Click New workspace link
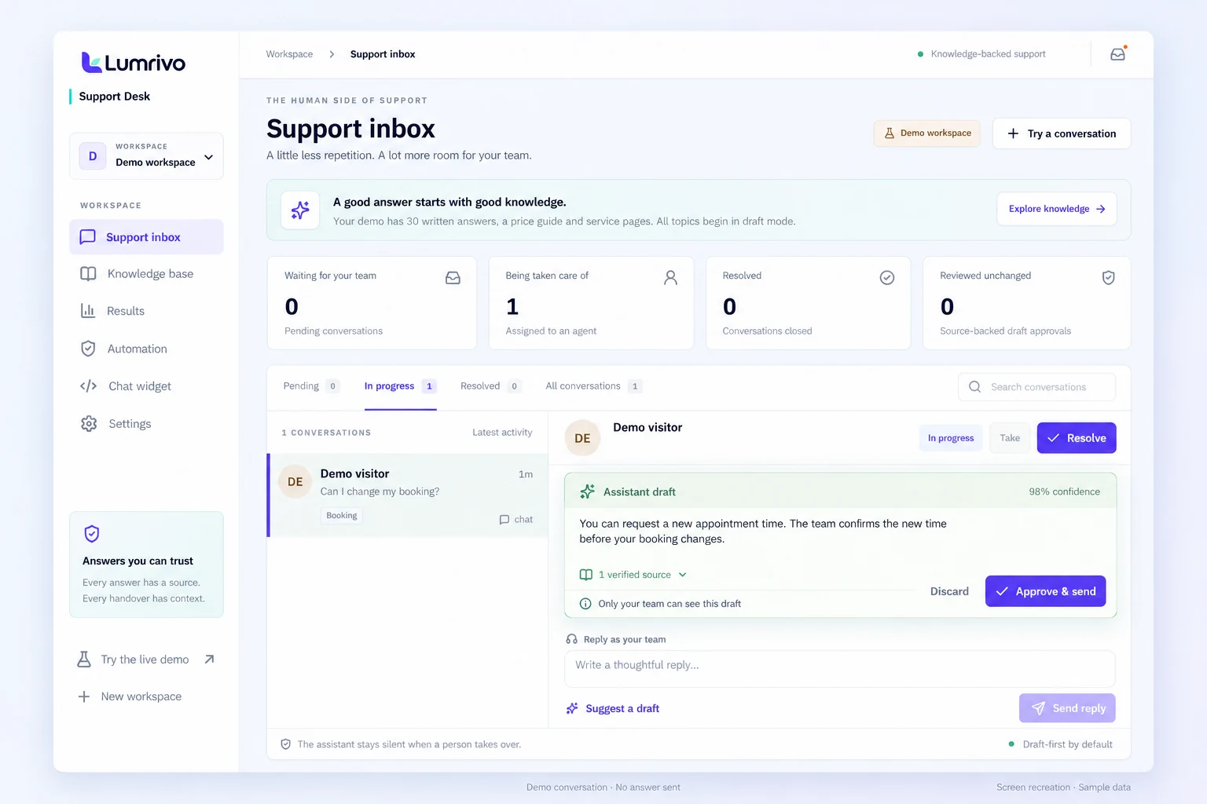Screen dimensions: 1207x804 point(130,696)
